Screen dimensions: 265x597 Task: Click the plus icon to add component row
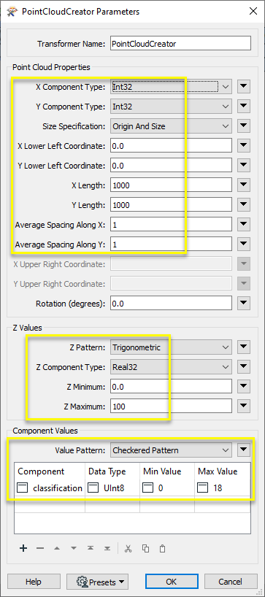coord(23,548)
